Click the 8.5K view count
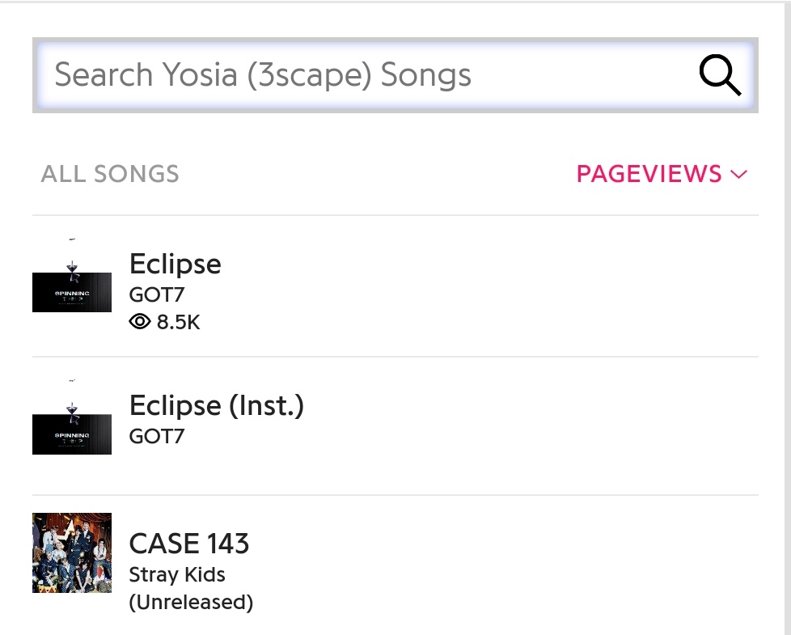791x635 pixels. (178, 322)
